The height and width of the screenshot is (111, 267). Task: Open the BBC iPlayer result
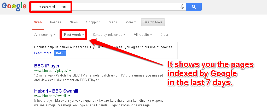(47, 66)
